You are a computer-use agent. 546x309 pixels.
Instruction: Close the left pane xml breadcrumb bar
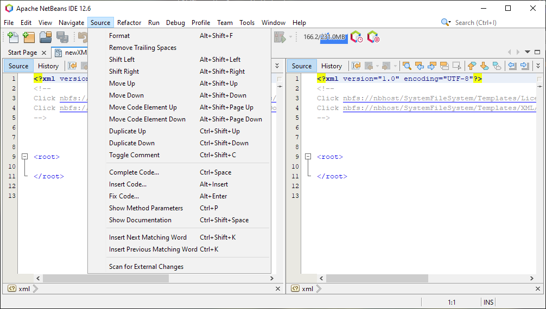(x=278, y=288)
